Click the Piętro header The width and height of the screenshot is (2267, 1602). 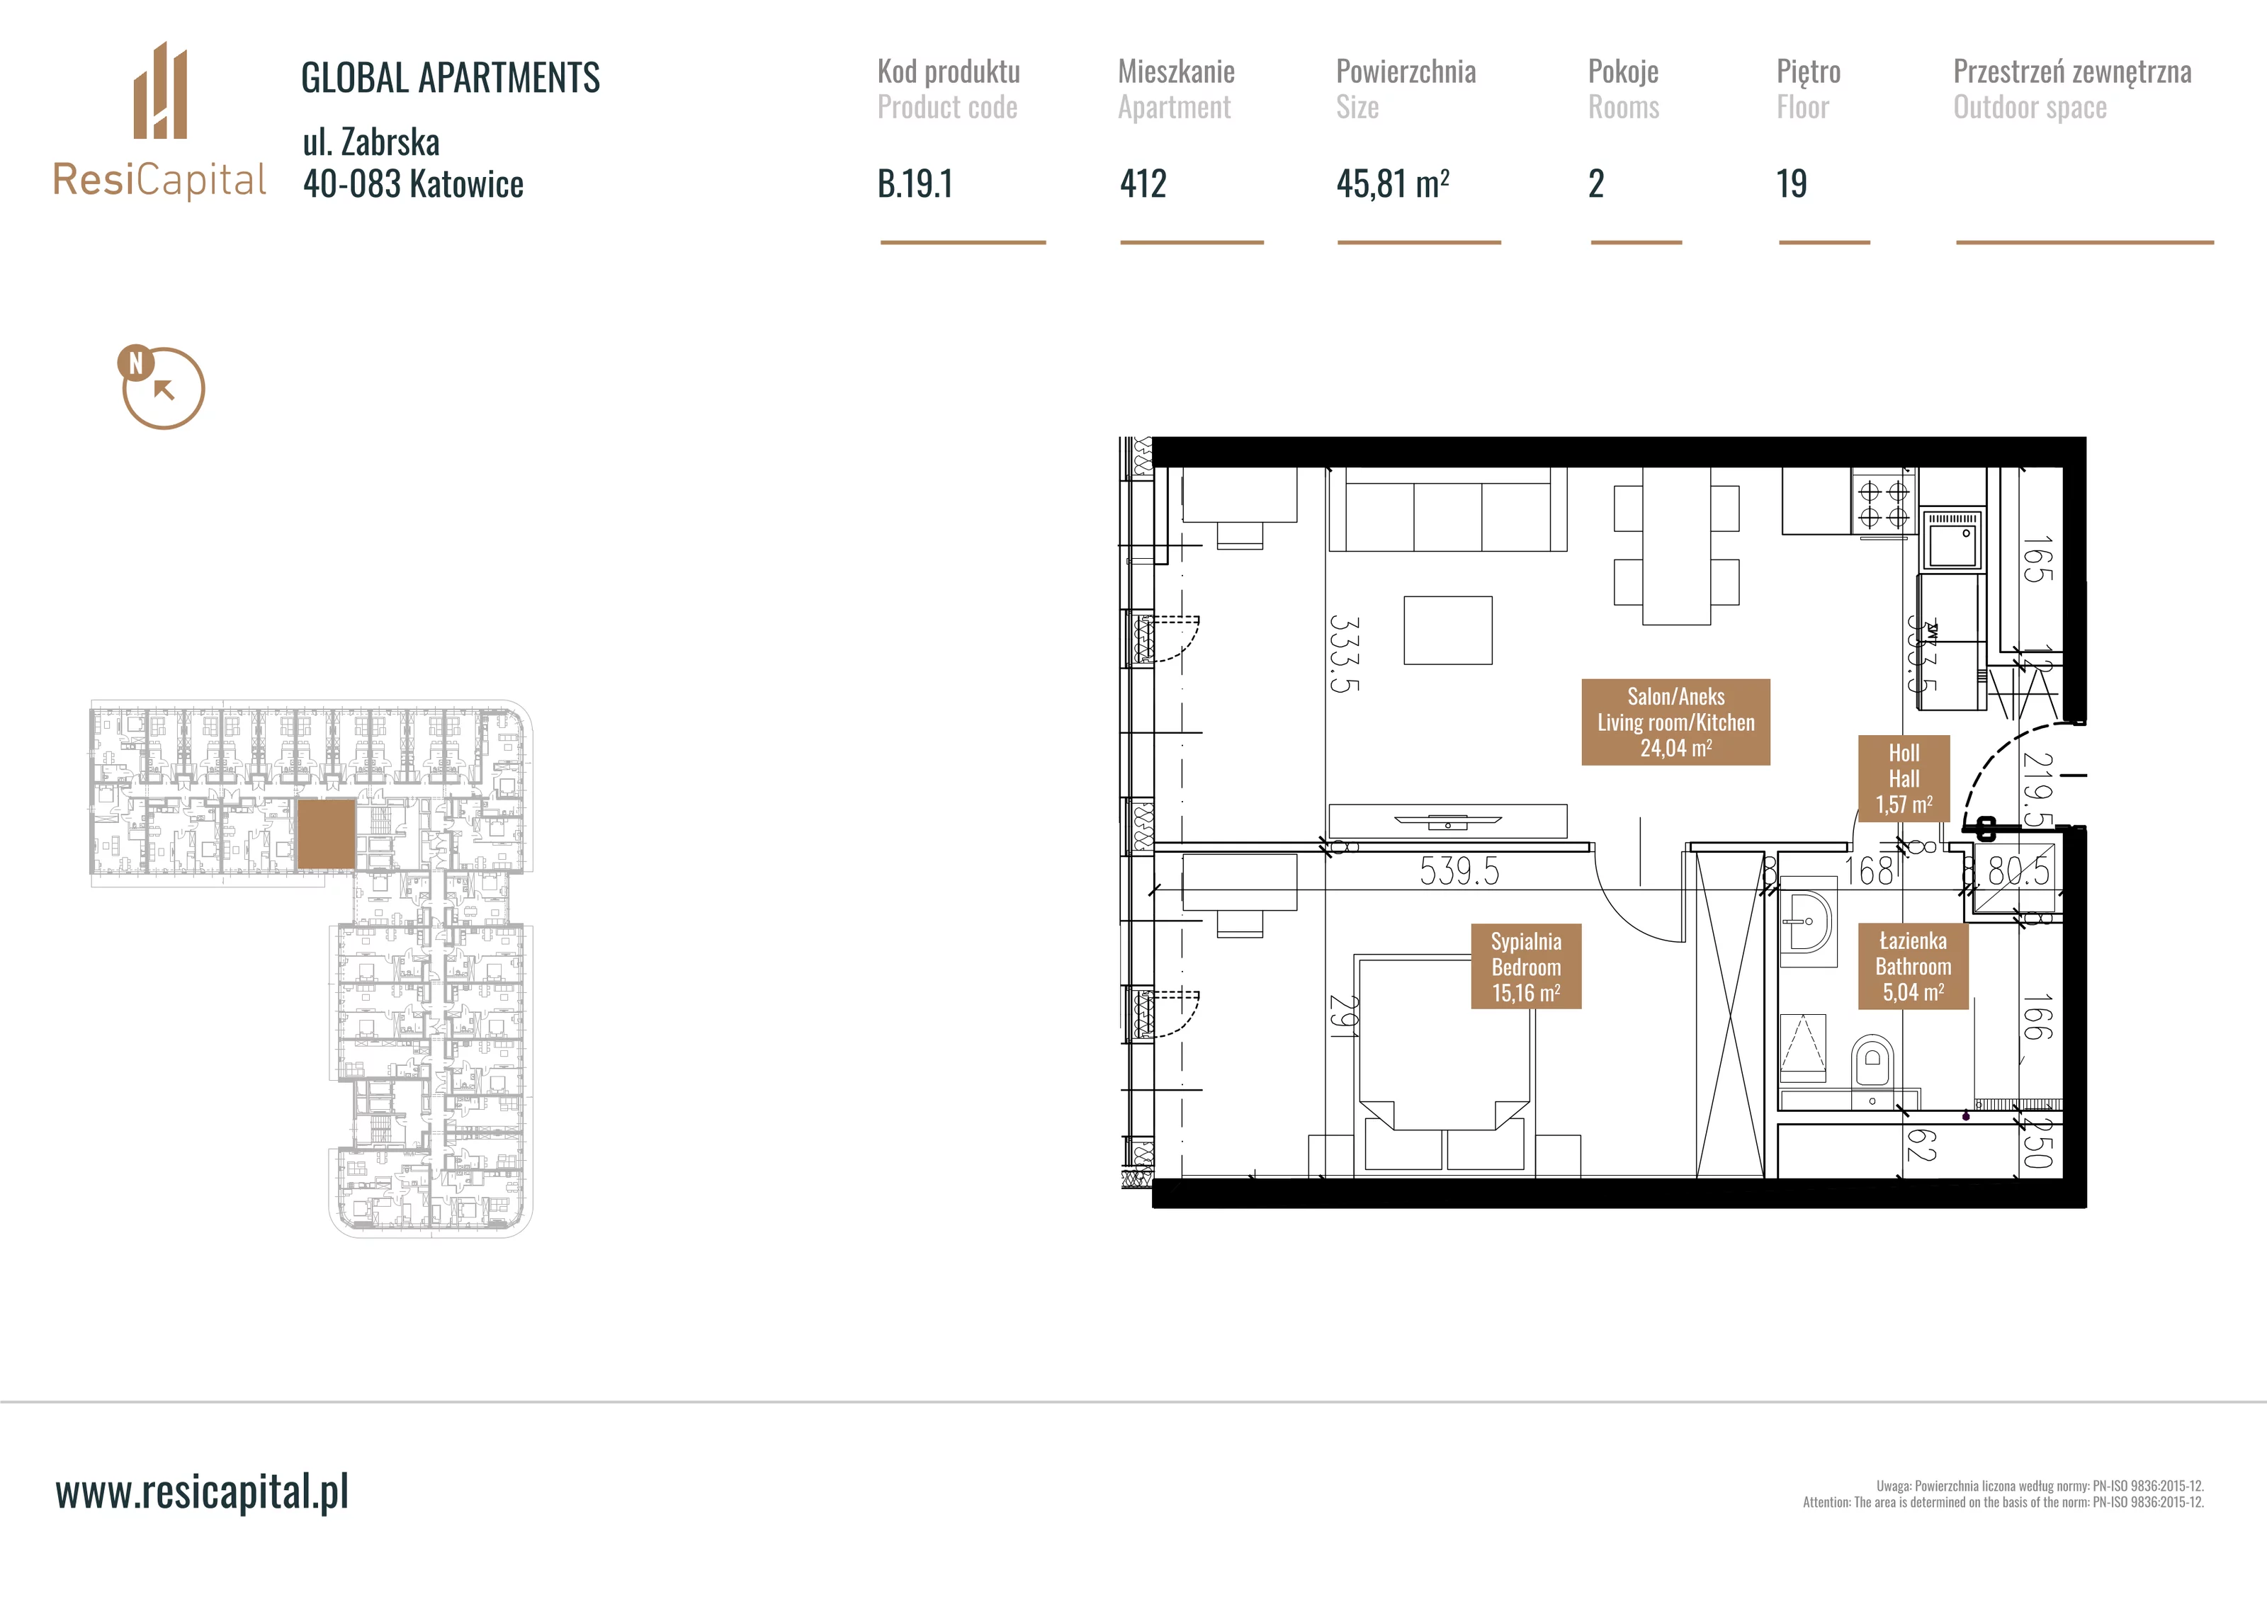point(1809,72)
